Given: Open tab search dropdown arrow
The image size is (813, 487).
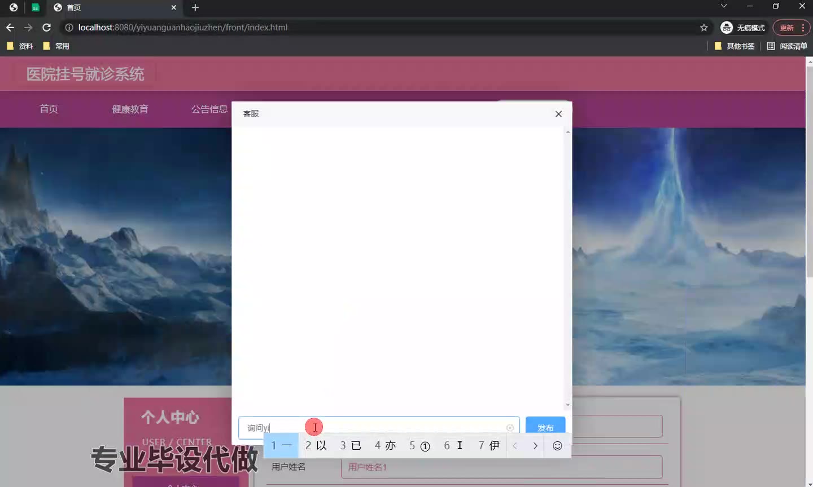Looking at the screenshot, I should tap(724, 6).
